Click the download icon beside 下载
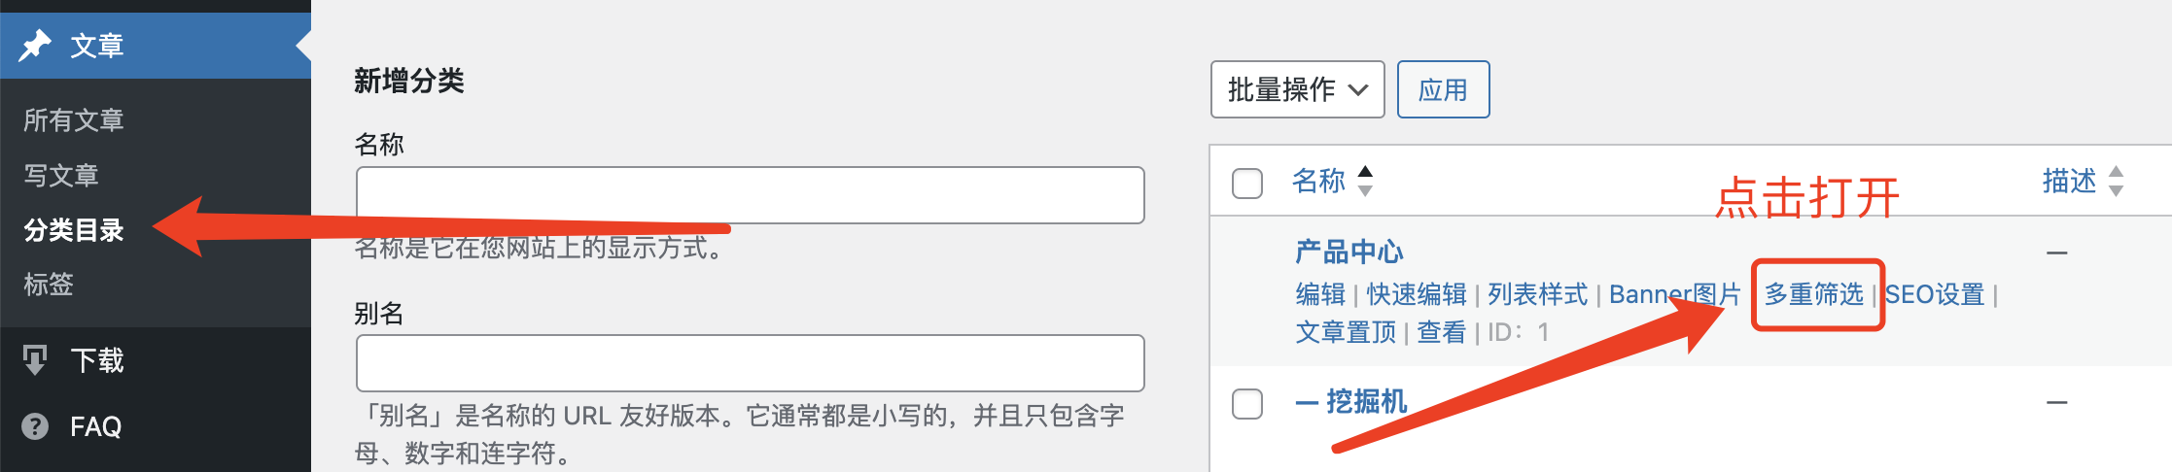The width and height of the screenshot is (2172, 472). [35, 360]
